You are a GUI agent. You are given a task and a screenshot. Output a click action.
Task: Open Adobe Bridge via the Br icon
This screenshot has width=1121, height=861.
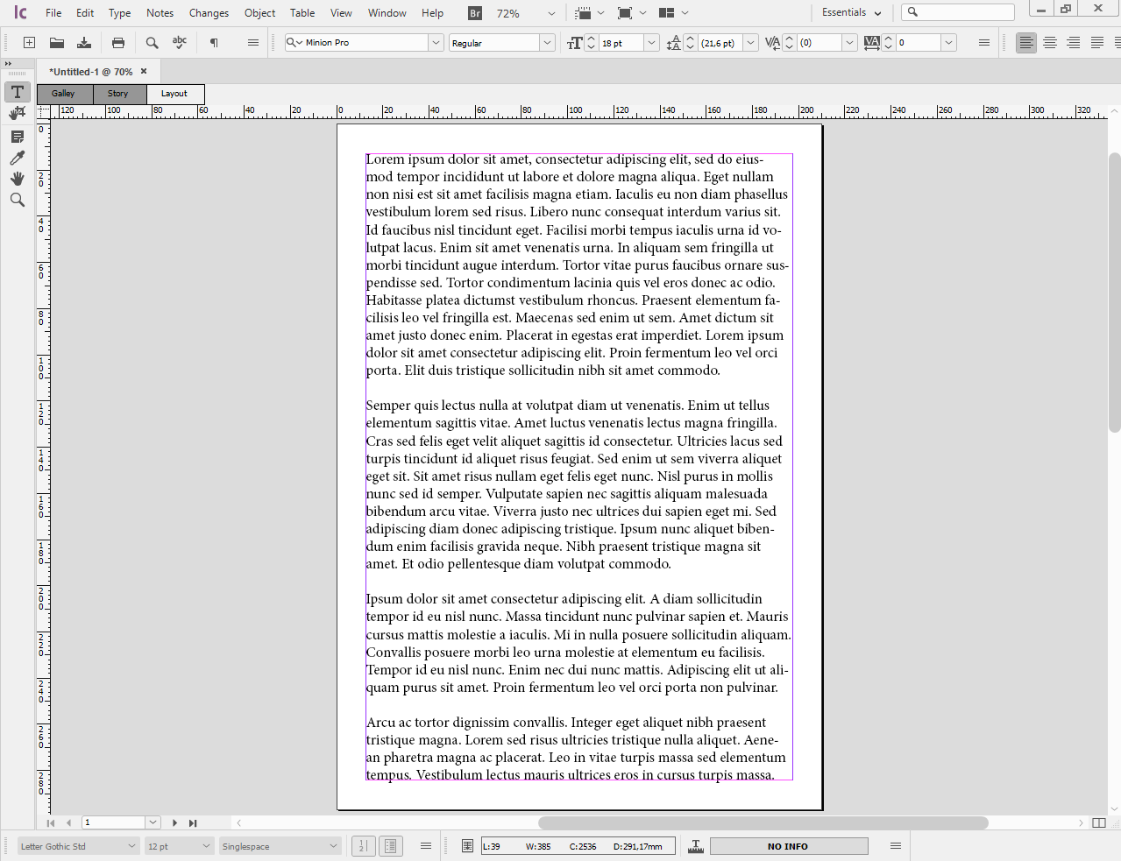477,12
